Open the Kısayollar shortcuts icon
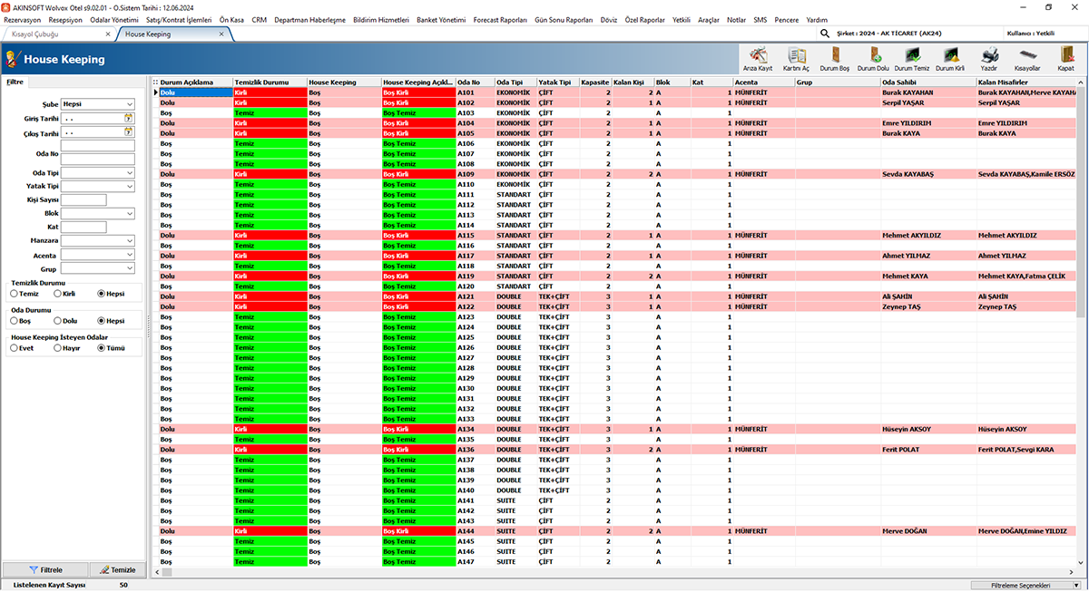Viewport: 1089px width, 592px height. 1027,58
